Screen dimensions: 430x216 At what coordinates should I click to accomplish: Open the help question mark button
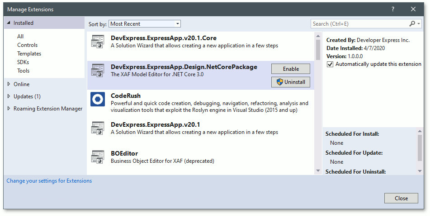coord(393,9)
